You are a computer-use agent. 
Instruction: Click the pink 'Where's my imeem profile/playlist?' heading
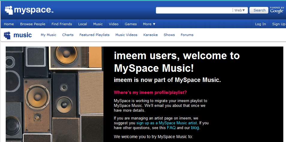click(150, 92)
